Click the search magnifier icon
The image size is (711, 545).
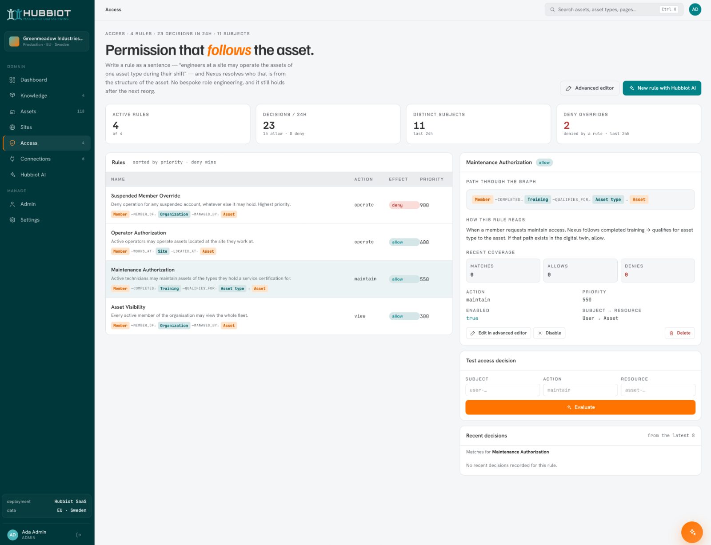click(x=552, y=9)
